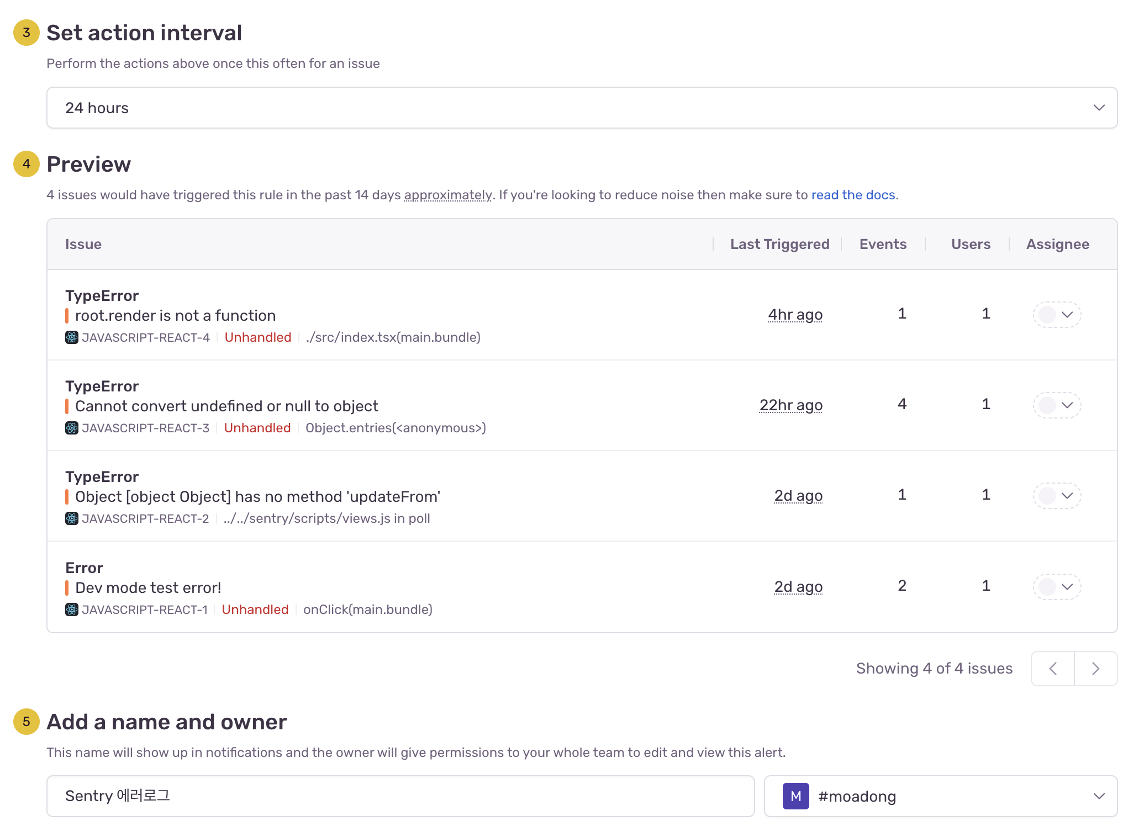Screen dimensions: 1128x837
Task: Open assignee dropdown for root.render issue
Action: 1057,315
